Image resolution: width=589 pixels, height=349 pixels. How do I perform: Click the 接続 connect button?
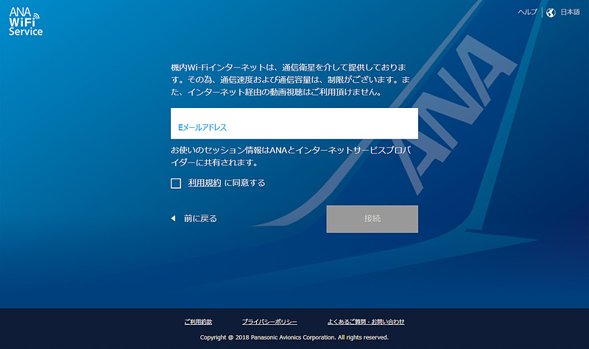(x=372, y=219)
